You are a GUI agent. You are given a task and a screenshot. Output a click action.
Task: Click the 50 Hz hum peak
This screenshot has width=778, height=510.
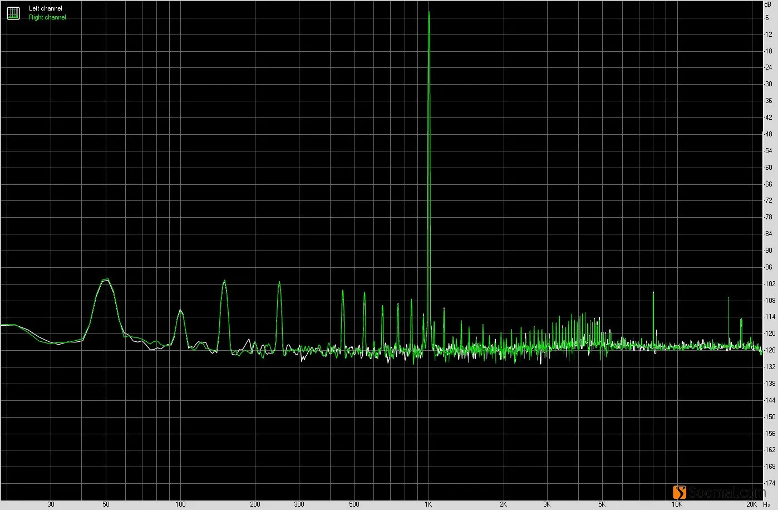106,280
